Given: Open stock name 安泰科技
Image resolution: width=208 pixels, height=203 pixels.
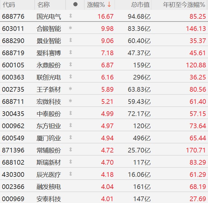Looking at the screenshot, I should click(x=49, y=199).
